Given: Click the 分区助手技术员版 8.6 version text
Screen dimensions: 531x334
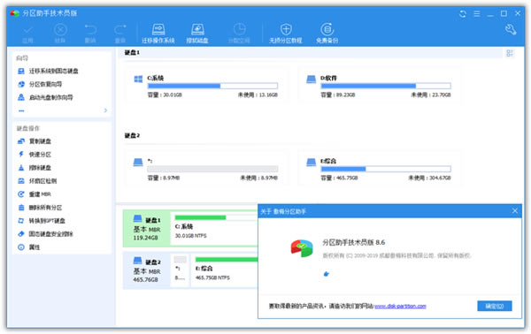Looking at the screenshot, I should 353,242.
